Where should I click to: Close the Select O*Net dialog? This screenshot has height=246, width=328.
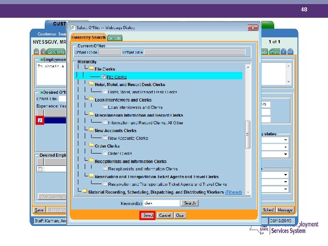tap(253, 27)
